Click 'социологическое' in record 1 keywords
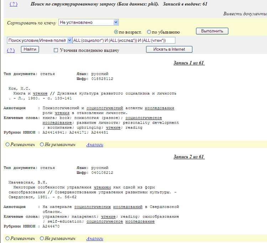Image resolution: width=267 pixels, height=243 pixels. [x=143, y=118]
